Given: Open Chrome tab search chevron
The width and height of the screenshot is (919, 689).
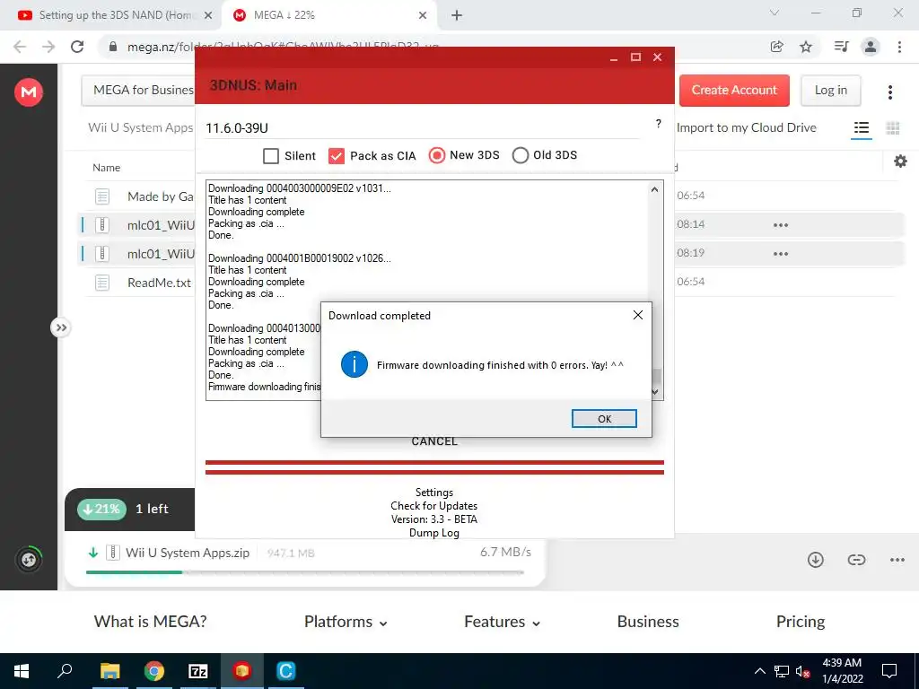Looking at the screenshot, I should coord(774,13).
